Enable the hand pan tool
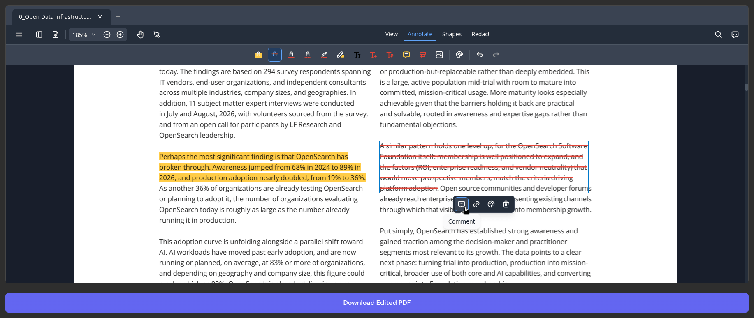The width and height of the screenshot is (754, 318). click(140, 35)
